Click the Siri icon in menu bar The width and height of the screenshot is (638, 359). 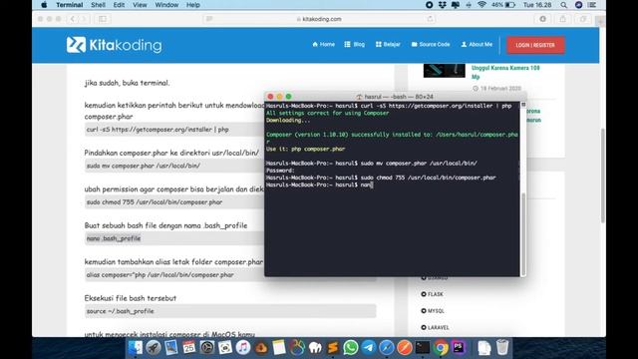click(578, 5)
